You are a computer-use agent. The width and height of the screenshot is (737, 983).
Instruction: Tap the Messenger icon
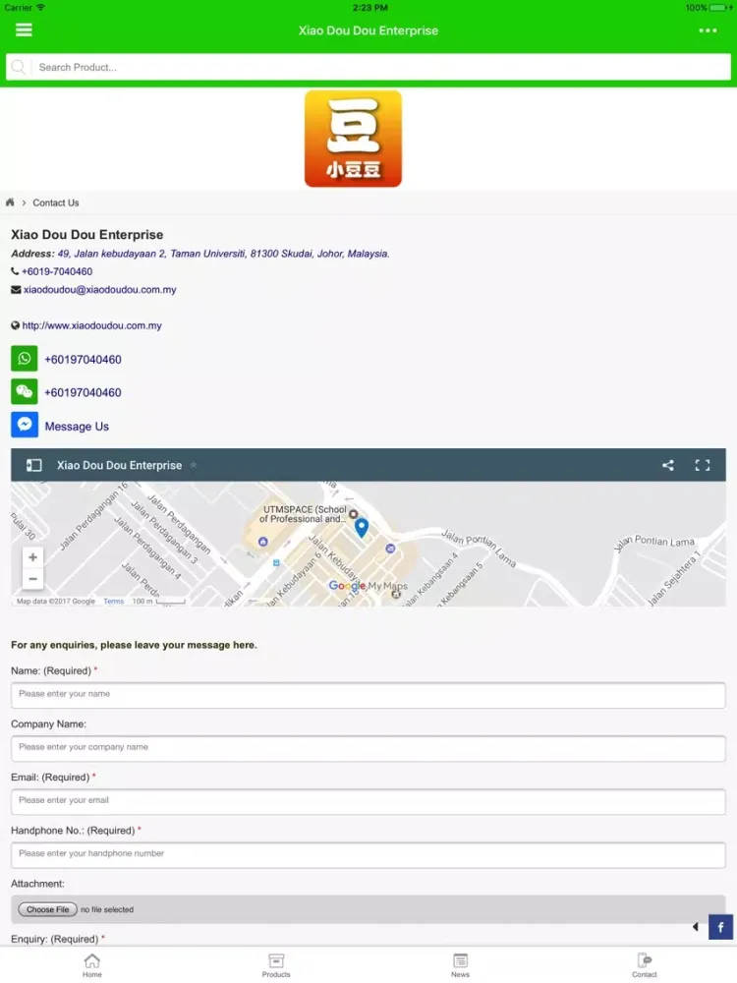click(24, 425)
